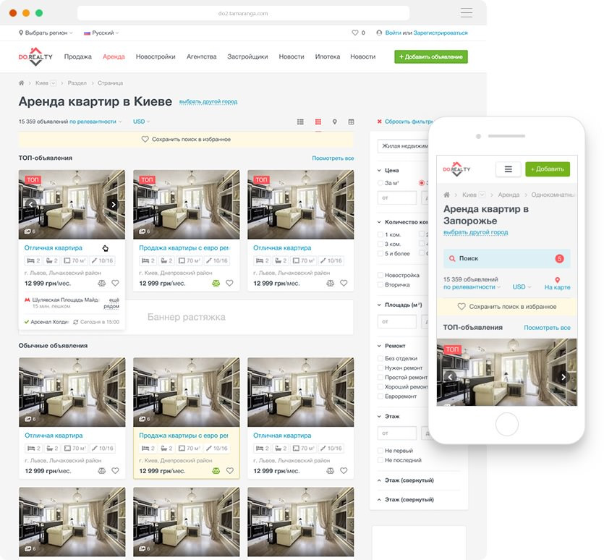Select the 'За м²' price radio button
Screen dimensions: 604x560
pyautogui.click(x=380, y=182)
